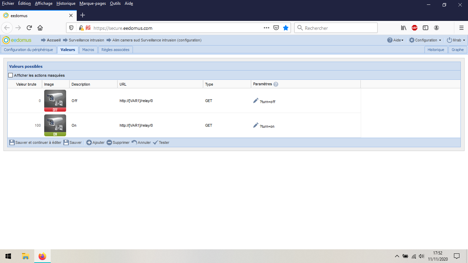This screenshot has width=468, height=263.
Task: Switch to Configuration du périphérique tab
Action: coord(28,50)
